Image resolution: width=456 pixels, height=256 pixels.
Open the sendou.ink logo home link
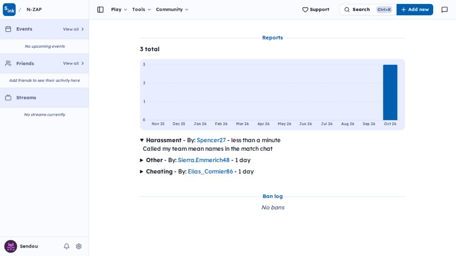pyautogui.click(x=9, y=10)
